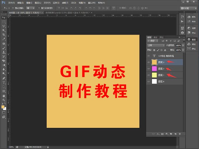The image size is (199, 149).
Task: Hide layer 图层 0
Action: tap(149, 82)
